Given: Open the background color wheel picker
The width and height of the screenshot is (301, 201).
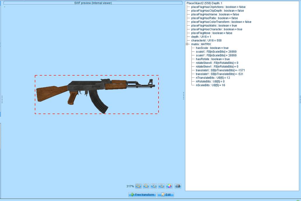Looking at the screenshot, I should [x=169, y=186].
